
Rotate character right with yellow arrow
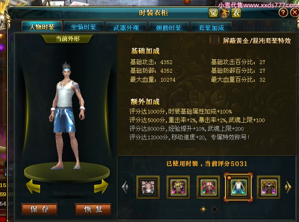point(101,186)
